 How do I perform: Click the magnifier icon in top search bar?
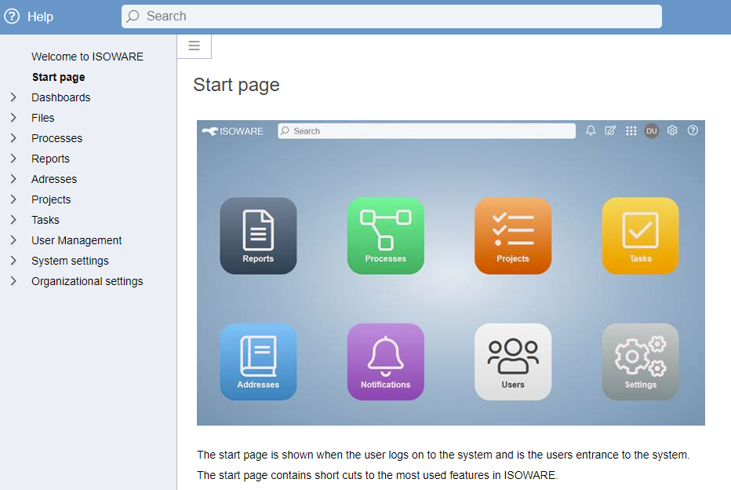point(133,16)
